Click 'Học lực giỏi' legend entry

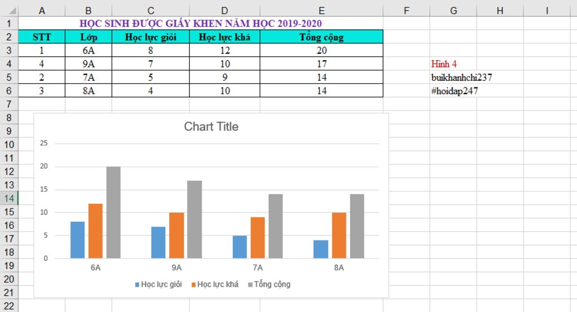[158, 284]
